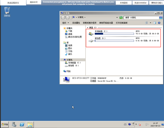This screenshot has height=128, width=164.
Task: Toggle the preview pane icon
Action: click(155, 23)
